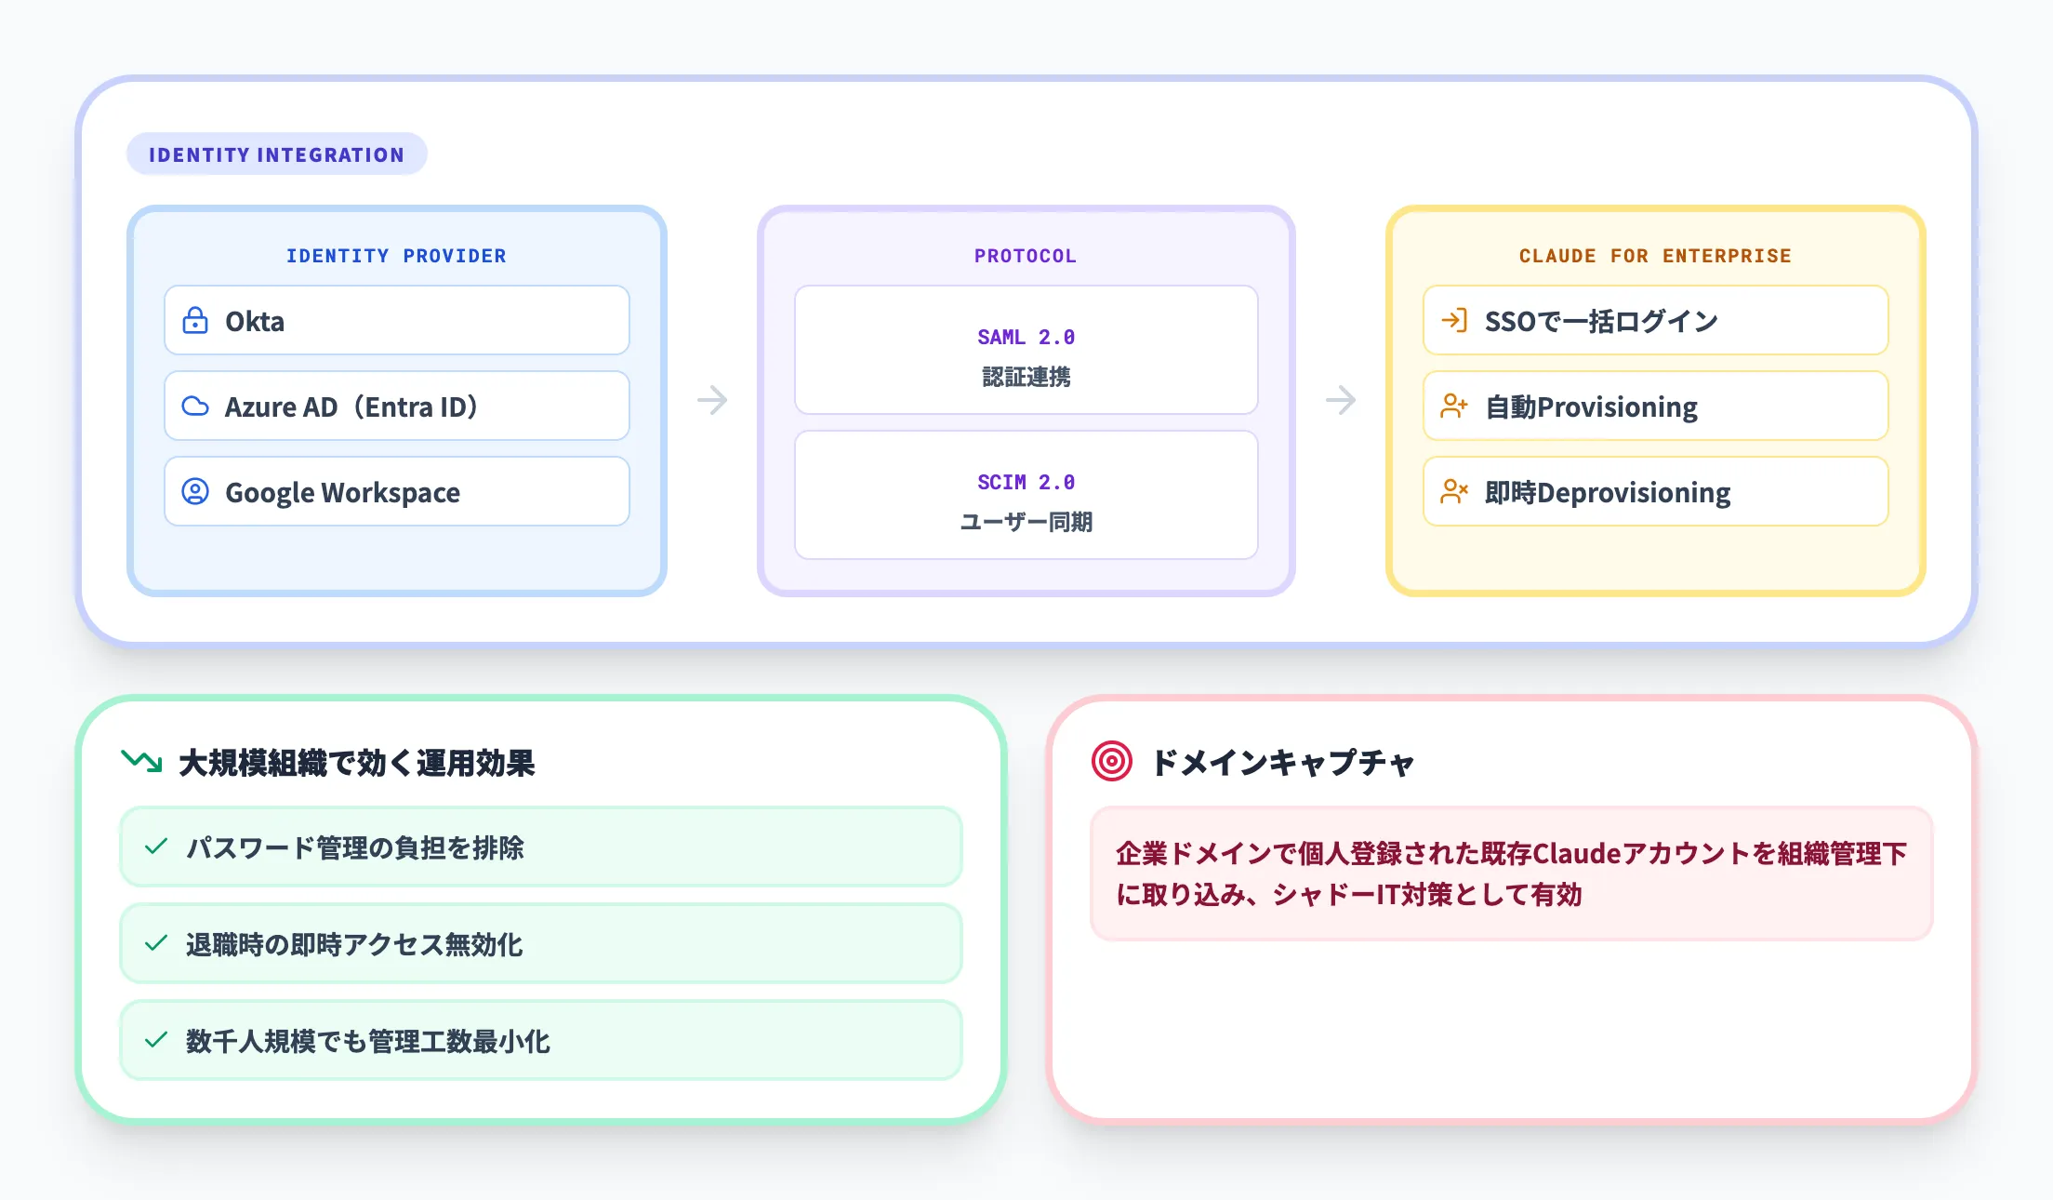Image resolution: width=2053 pixels, height=1200 pixels.
Task: Click the CLAUDE FOR ENTERPRISE heading
Action: point(1656,256)
